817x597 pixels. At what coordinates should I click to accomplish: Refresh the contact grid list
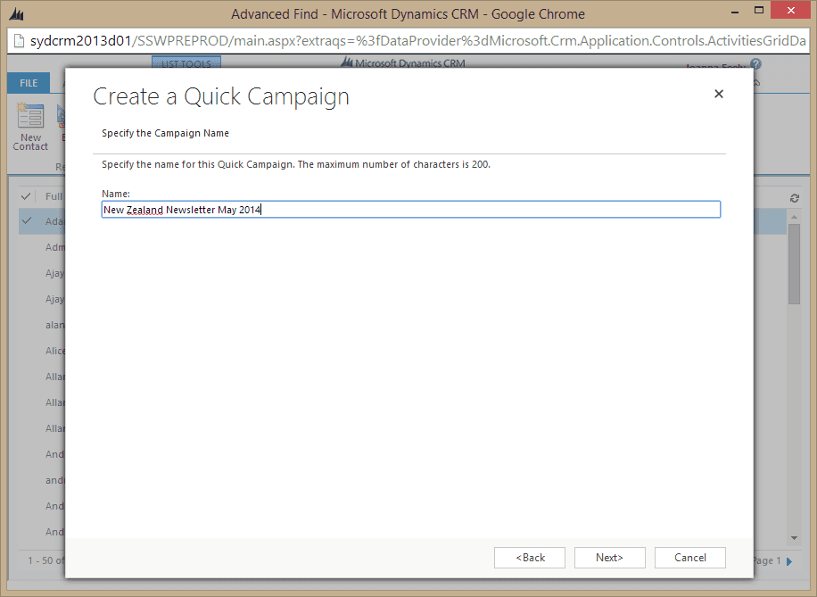pyautogui.click(x=794, y=197)
